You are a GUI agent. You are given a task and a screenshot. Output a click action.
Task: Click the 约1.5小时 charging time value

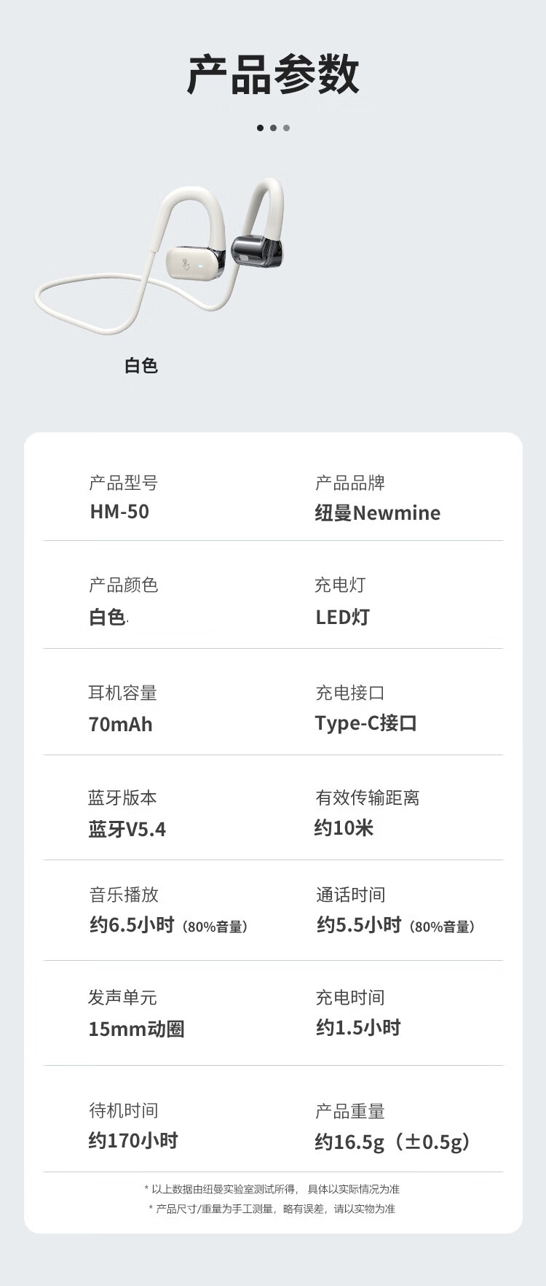click(x=358, y=1028)
